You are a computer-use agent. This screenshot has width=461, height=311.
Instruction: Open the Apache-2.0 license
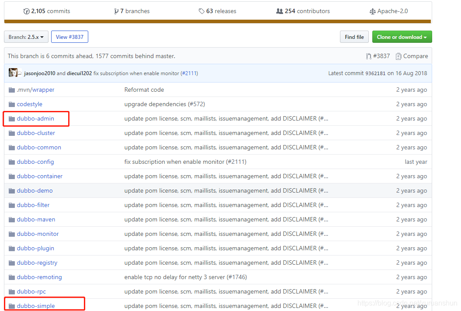tap(388, 11)
